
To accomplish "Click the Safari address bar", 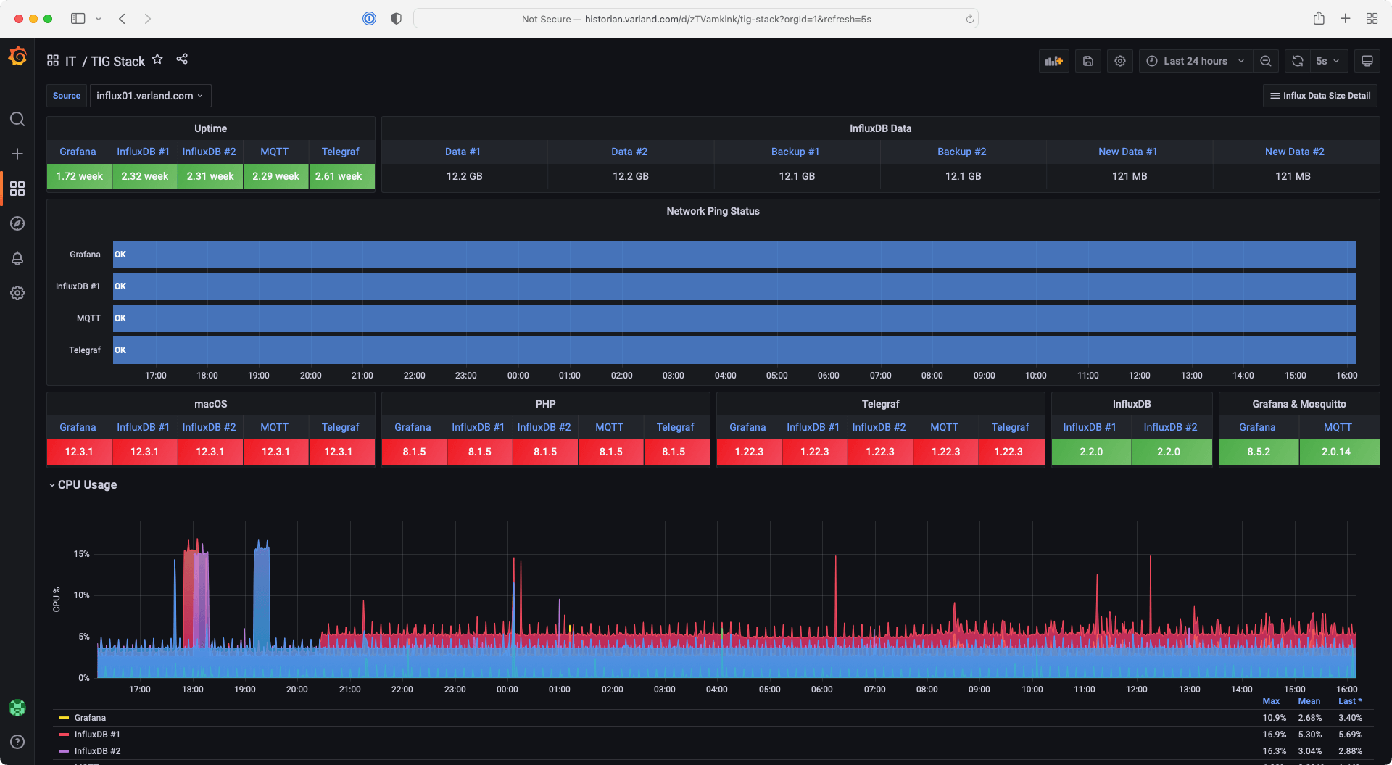I will point(696,19).
